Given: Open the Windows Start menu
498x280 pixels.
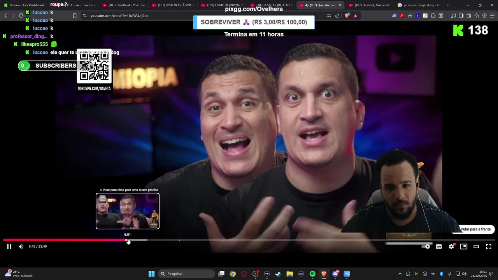Looking at the screenshot, I should pyautogui.click(x=151, y=274).
